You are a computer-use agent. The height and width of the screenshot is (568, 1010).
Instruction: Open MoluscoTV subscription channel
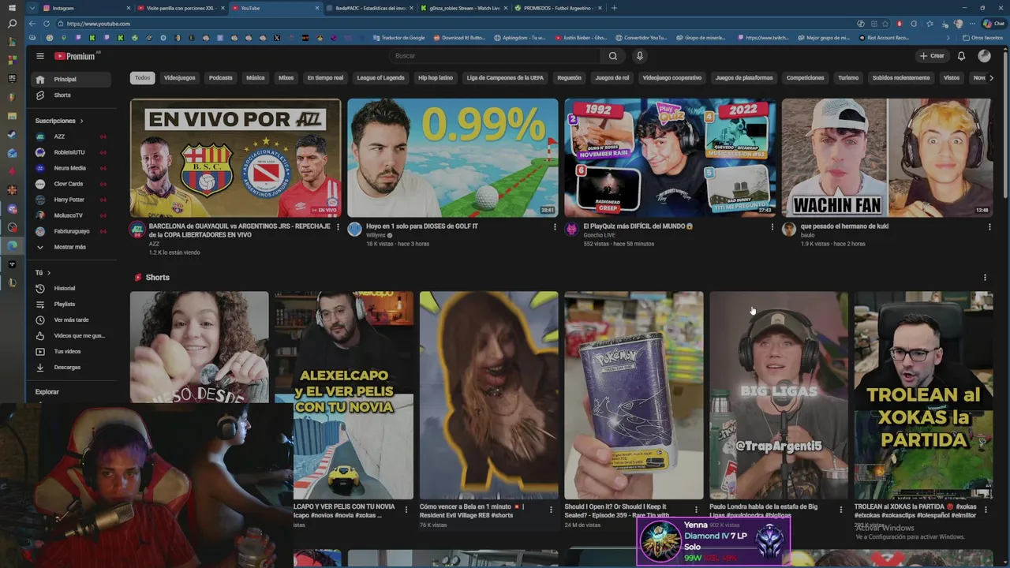pos(70,215)
